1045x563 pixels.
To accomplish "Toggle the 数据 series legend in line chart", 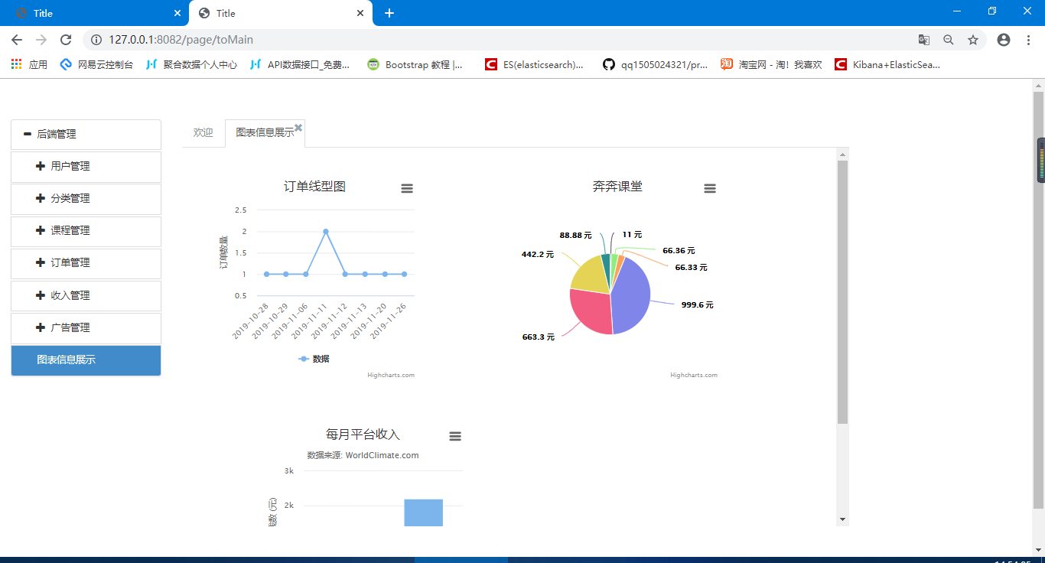I will coord(314,359).
